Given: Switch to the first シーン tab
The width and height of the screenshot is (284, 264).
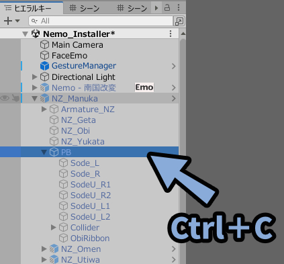Looking at the screenshot, I should click(x=85, y=8).
